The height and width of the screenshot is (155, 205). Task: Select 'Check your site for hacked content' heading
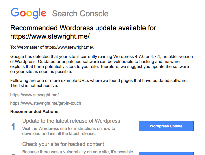[x=63, y=144]
